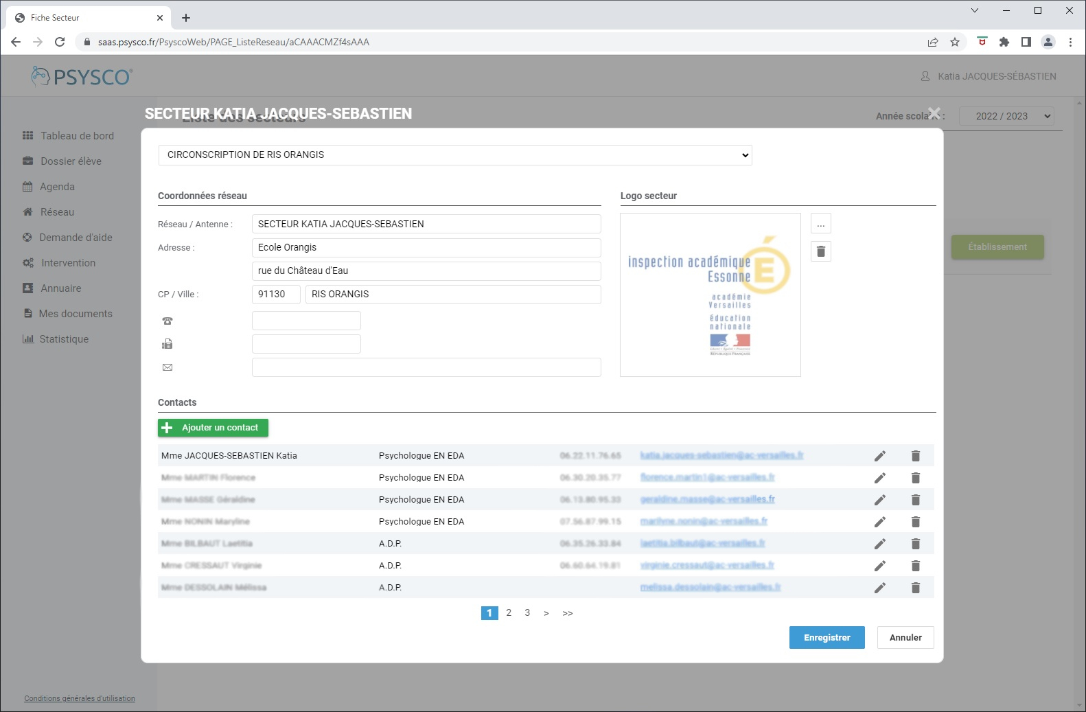Edit contact Mme JACQUES-SEBASTIEN Katia via pencil icon
Image resolution: width=1086 pixels, height=712 pixels.
[879, 456]
